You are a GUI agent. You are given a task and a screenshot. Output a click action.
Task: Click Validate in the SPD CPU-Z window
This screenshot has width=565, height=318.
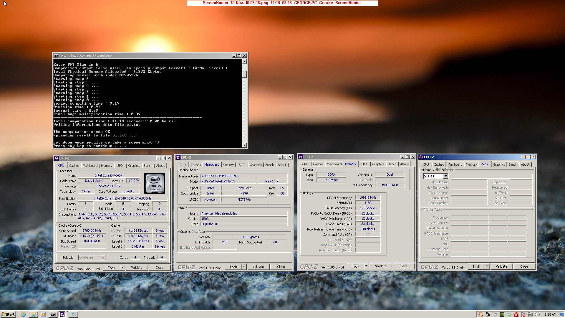501,266
